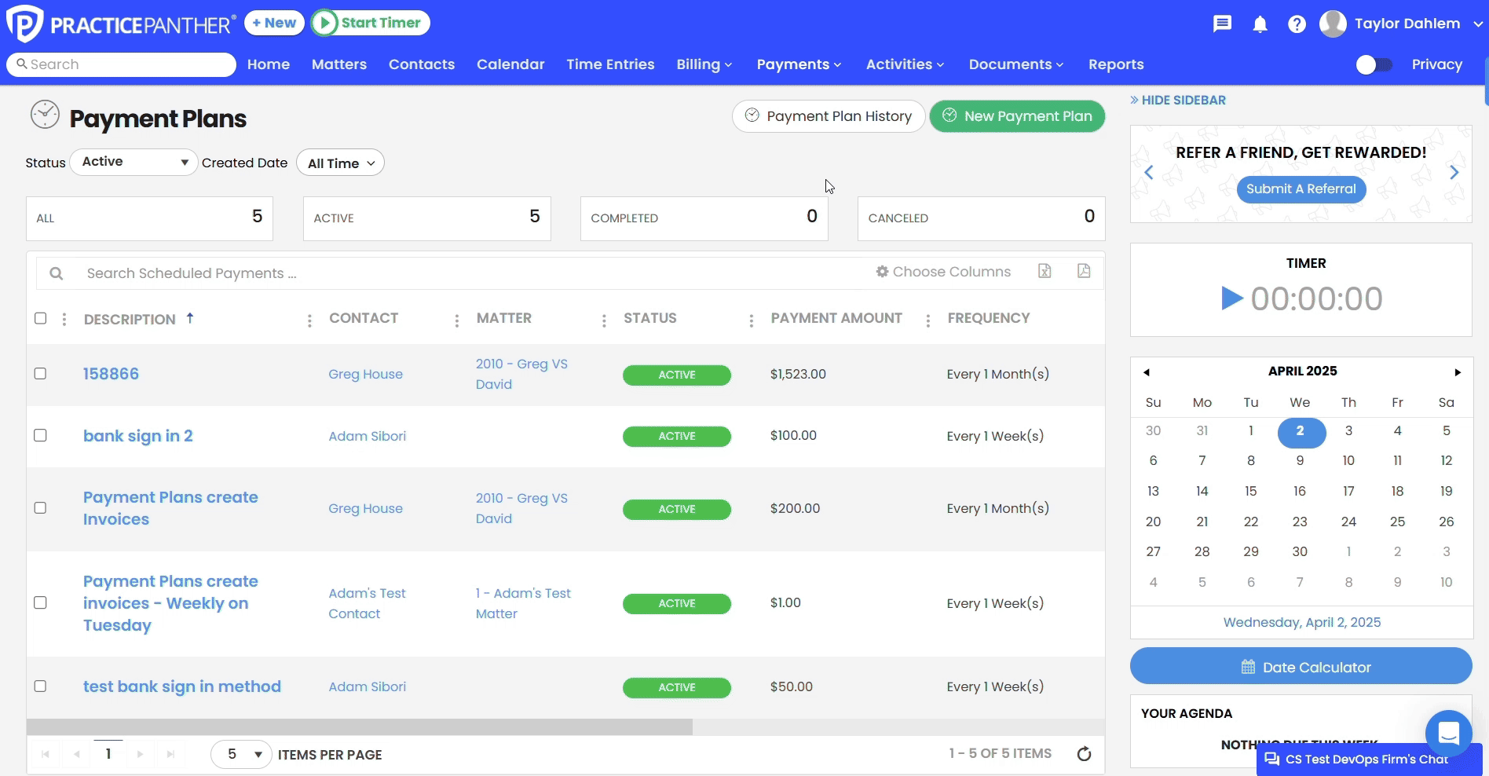Select the 158866 row checkbox
1489x776 pixels.
[41, 374]
